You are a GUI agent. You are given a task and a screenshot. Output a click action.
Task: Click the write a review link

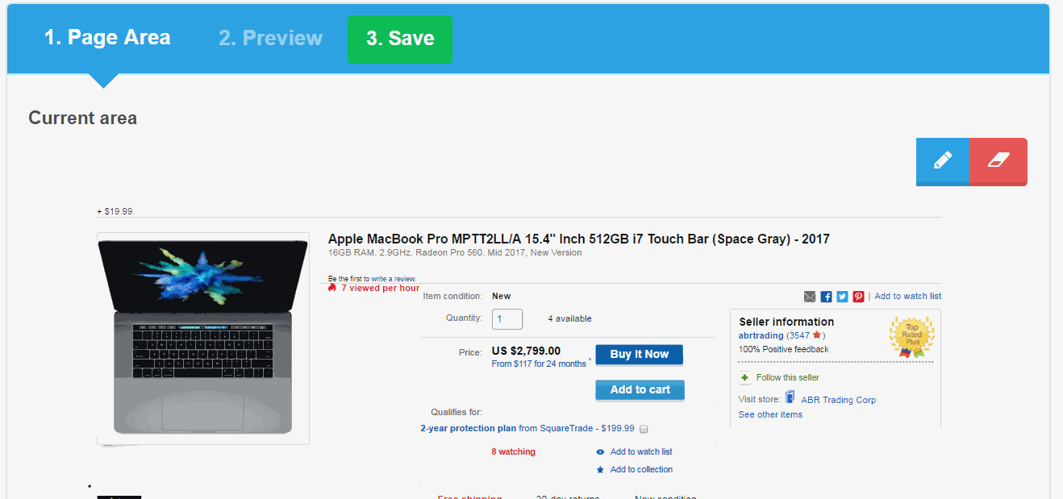[394, 279]
